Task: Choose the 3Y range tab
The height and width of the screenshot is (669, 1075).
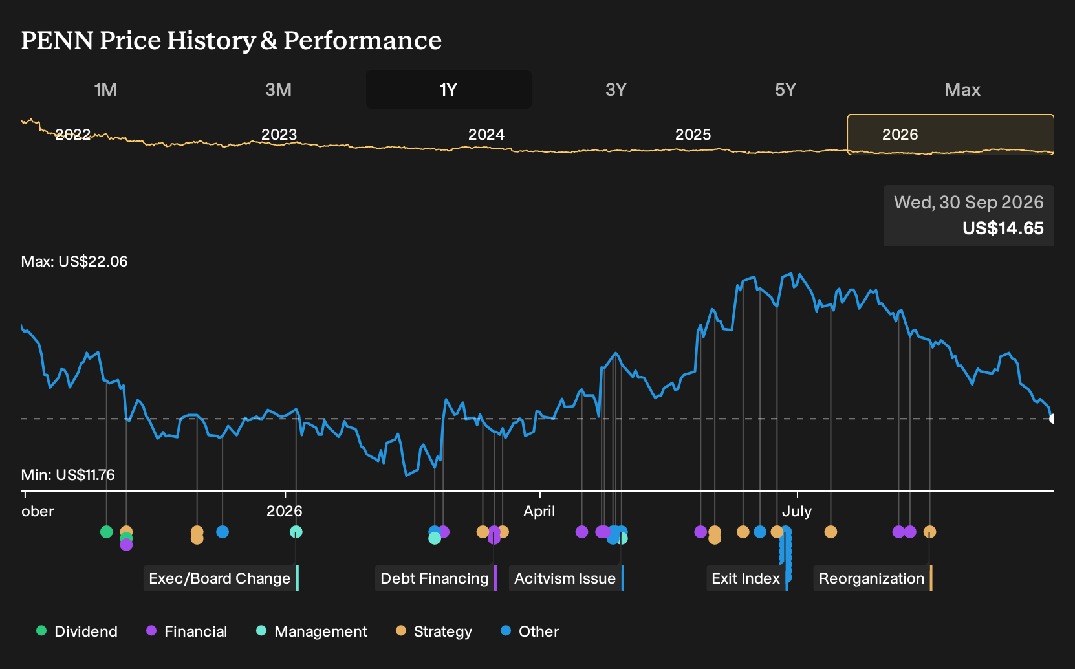Action: click(616, 89)
